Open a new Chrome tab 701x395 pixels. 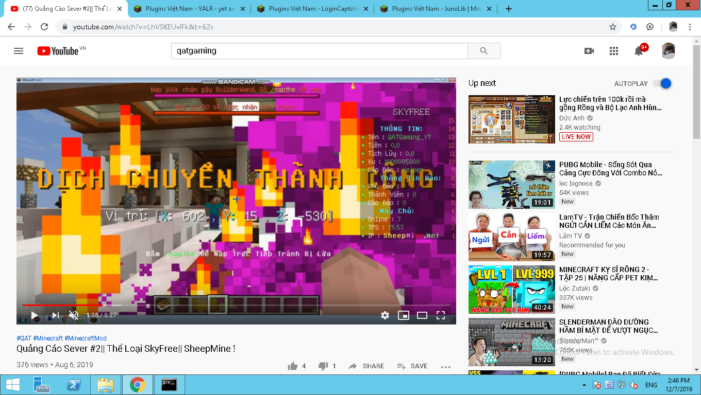pyautogui.click(x=509, y=9)
